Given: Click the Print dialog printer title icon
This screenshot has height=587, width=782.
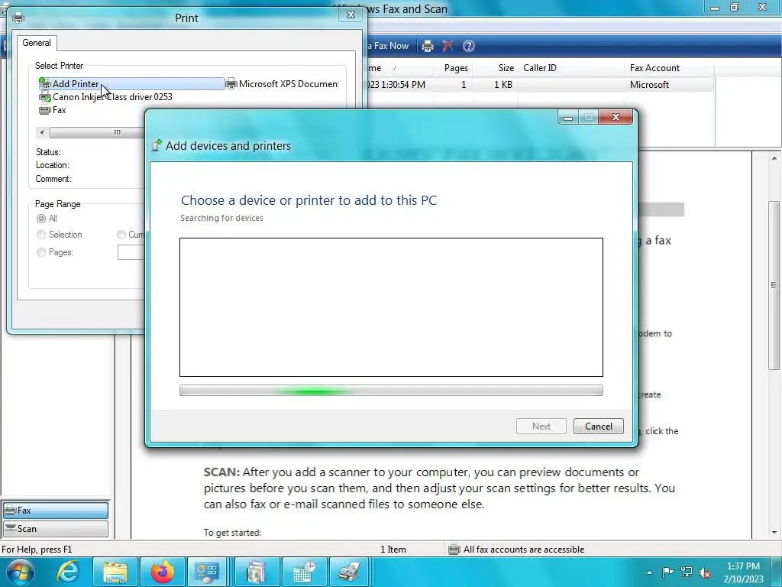Looking at the screenshot, I should (x=18, y=18).
